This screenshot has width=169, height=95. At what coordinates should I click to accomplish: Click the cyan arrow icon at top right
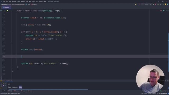pos(168,4)
